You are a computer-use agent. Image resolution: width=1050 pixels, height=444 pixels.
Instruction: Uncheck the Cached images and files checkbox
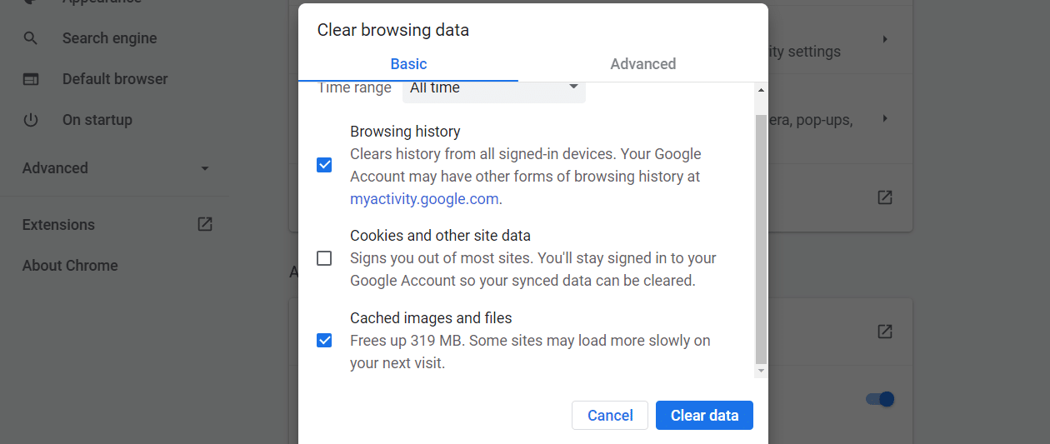tap(324, 340)
